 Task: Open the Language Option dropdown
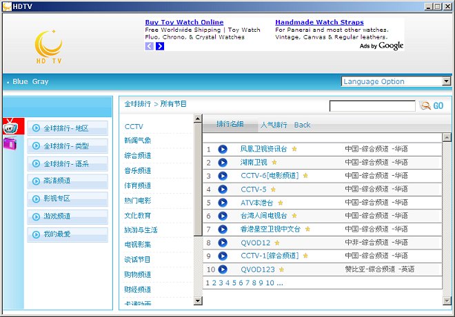447,81
